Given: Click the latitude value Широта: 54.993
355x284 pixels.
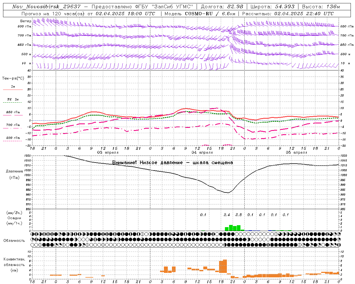Looking at the screenshot, I should coord(272,7).
